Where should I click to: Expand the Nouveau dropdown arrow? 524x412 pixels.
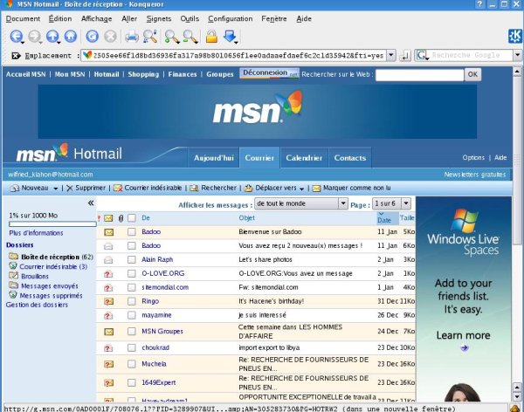point(55,189)
